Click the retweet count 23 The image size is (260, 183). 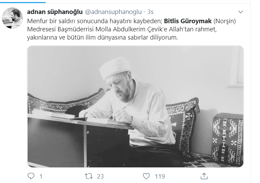100,177
